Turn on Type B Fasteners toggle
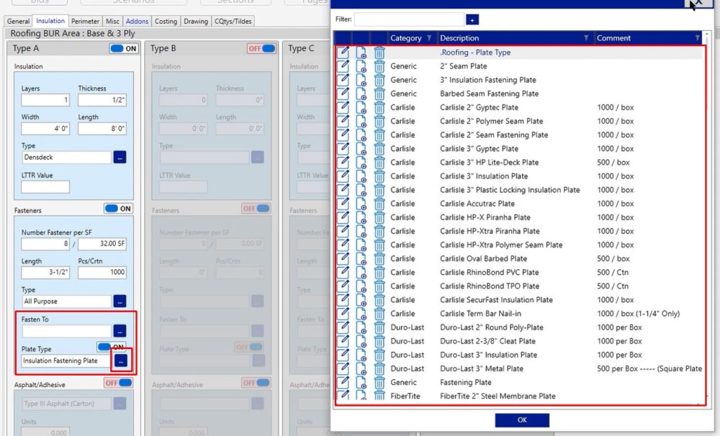 [256, 209]
